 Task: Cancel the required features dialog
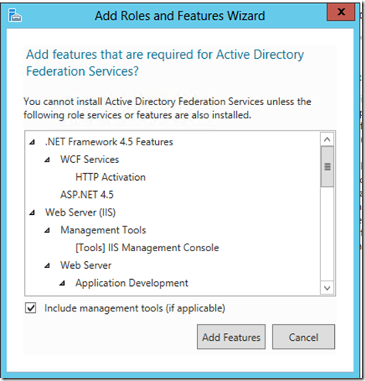pos(303,337)
